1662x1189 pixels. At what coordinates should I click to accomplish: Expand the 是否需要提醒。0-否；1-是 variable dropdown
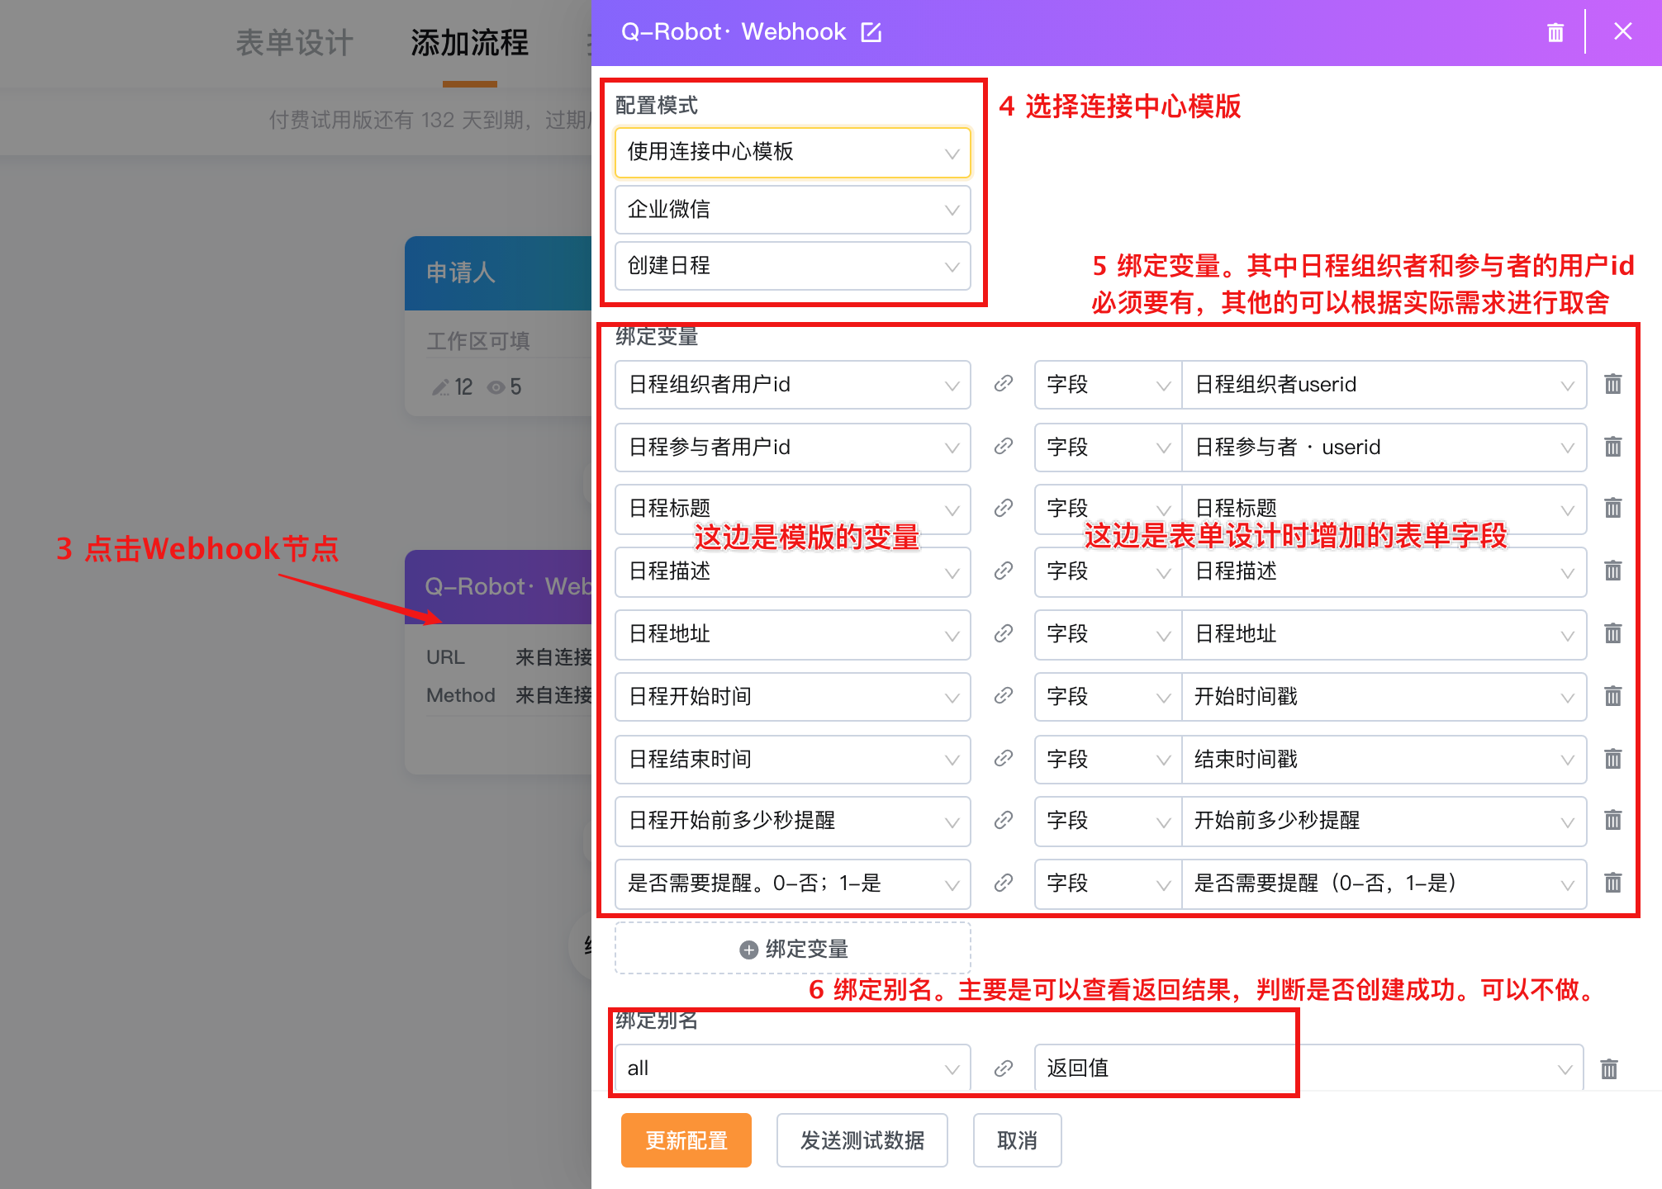tap(793, 883)
